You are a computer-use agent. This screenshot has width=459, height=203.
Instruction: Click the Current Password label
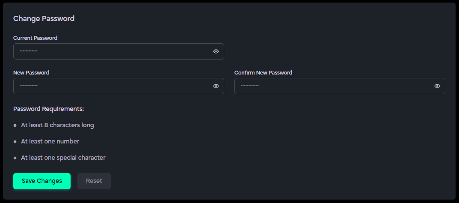(35, 38)
